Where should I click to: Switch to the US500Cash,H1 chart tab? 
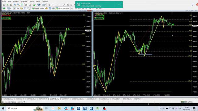coord(92,99)
